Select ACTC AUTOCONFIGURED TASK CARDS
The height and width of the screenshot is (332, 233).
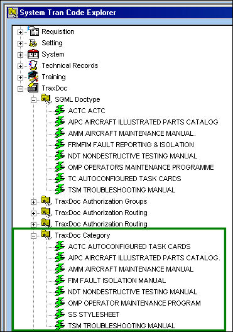click(129, 246)
